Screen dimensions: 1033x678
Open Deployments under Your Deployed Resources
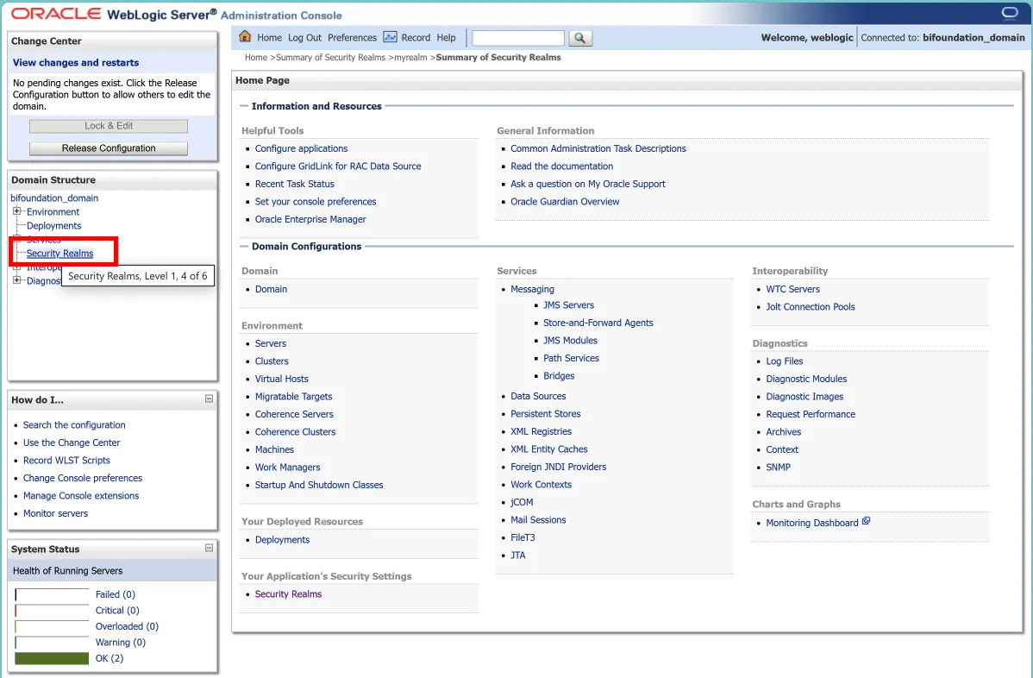pyautogui.click(x=282, y=540)
